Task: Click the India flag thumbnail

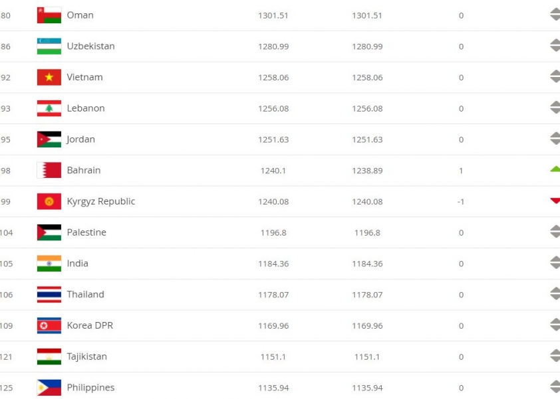Action: coord(49,264)
